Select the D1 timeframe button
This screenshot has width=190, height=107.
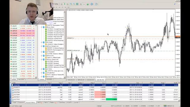pyautogui.click(x=62, y=7)
